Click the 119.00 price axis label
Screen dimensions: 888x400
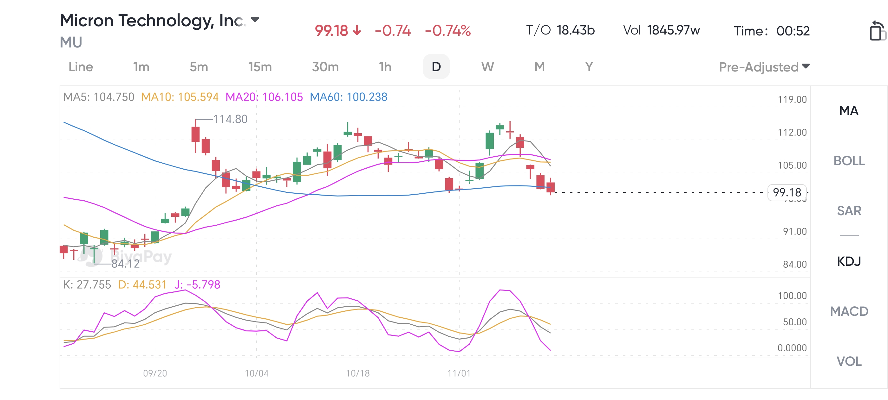click(x=792, y=100)
